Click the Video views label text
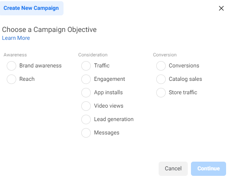Screen dimensions: 232x179 (x=109, y=106)
